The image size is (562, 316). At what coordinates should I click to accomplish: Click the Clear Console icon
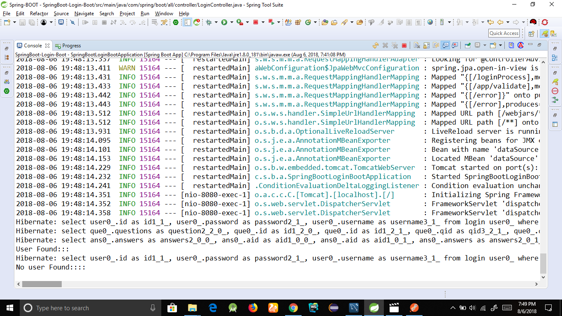click(417, 45)
